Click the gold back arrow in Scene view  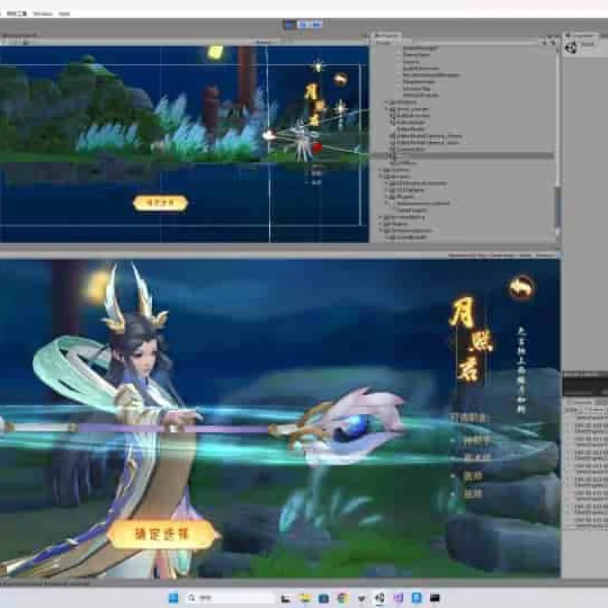click(340, 80)
